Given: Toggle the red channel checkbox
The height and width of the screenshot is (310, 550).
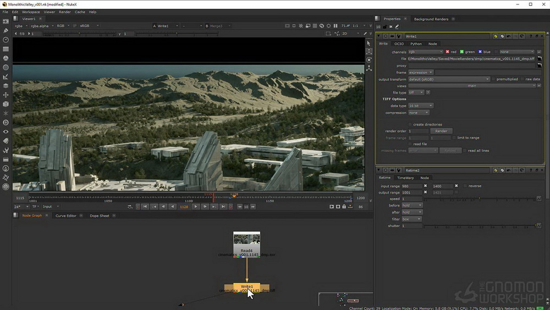Looking at the screenshot, I should tap(447, 52).
